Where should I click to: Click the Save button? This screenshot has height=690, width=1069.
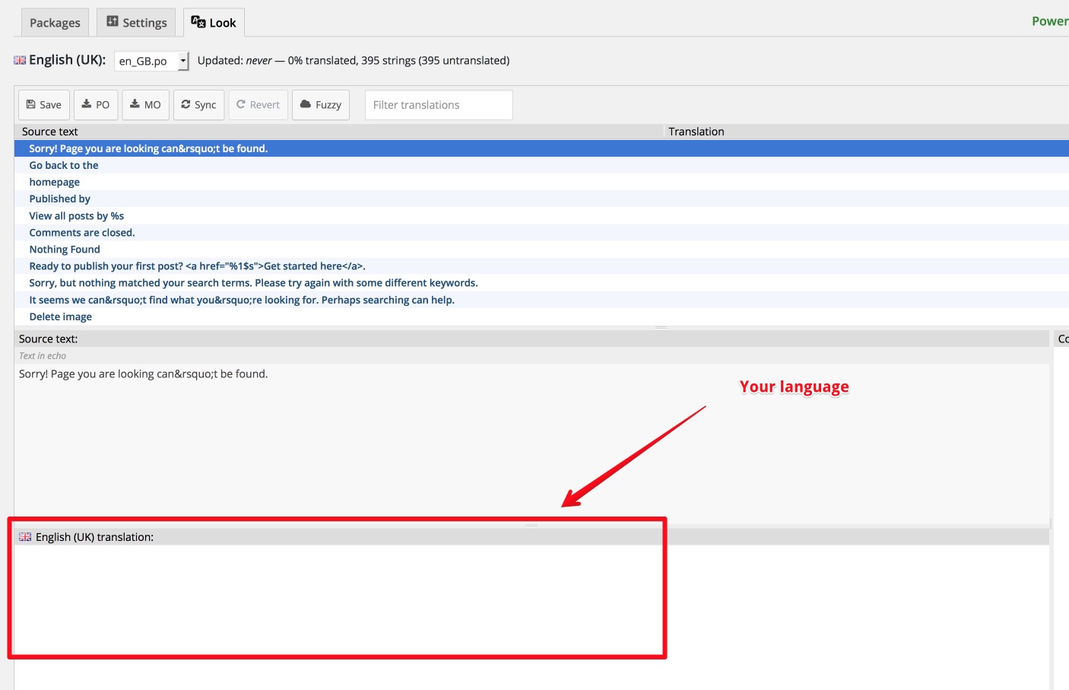[44, 105]
